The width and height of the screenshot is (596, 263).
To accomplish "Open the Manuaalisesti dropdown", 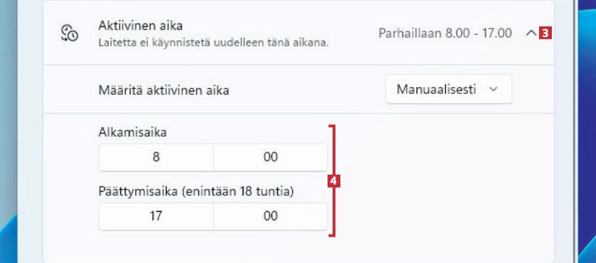I will coord(449,89).
